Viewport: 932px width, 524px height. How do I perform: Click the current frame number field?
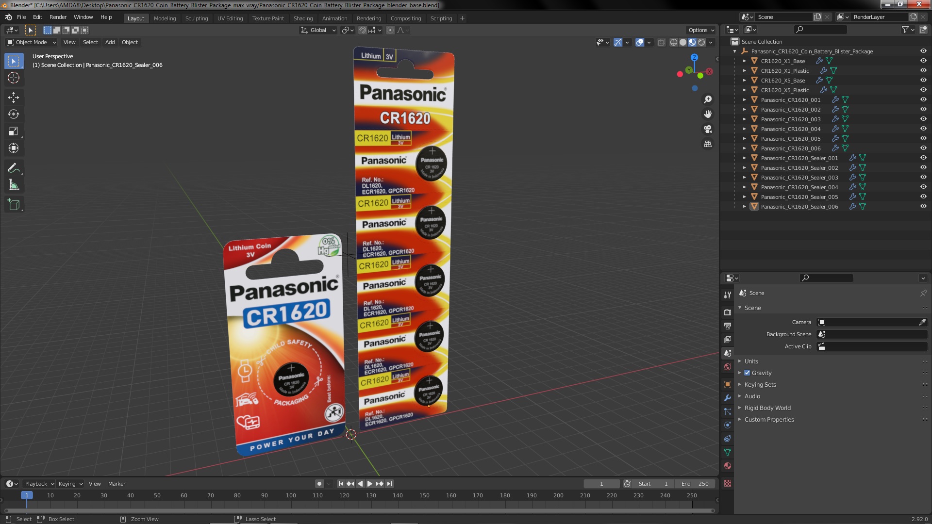(601, 484)
